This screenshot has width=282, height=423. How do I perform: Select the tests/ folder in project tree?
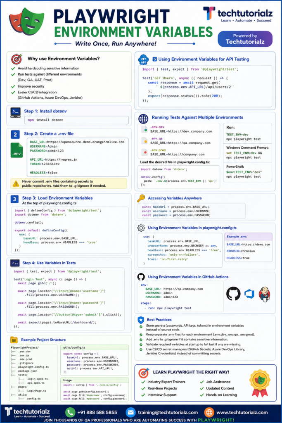pos(23,375)
